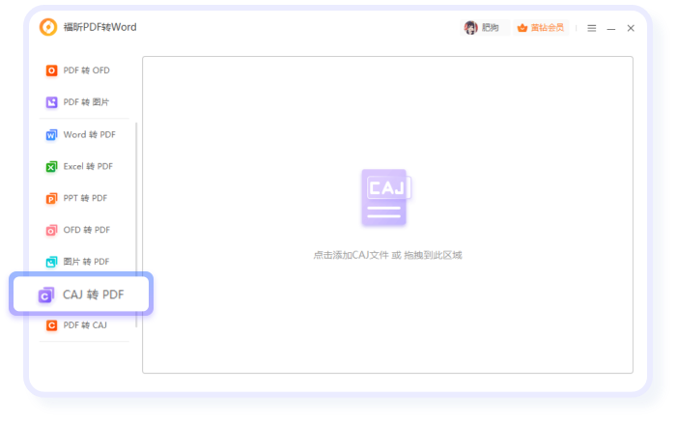Select PDF 转 图片 label
The width and height of the screenshot is (677, 422).
coord(86,102)
